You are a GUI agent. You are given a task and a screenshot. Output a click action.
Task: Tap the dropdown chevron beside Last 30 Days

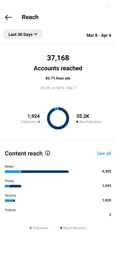(x=36, y=34)
